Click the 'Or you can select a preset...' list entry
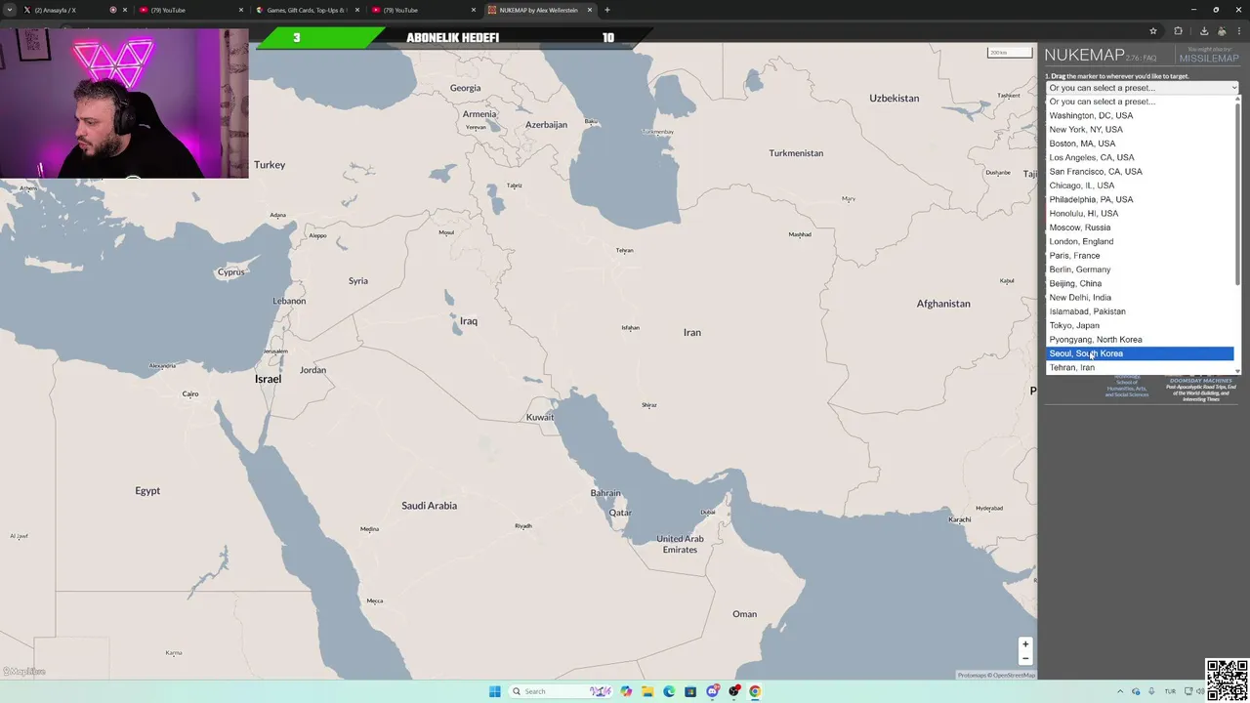The image size is (1250, 703). click(1140, 102)
